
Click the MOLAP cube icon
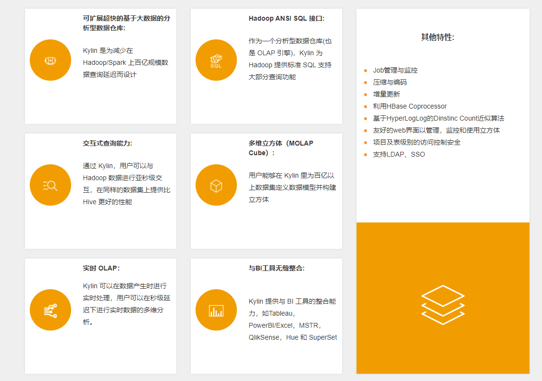tap(216, 185)
